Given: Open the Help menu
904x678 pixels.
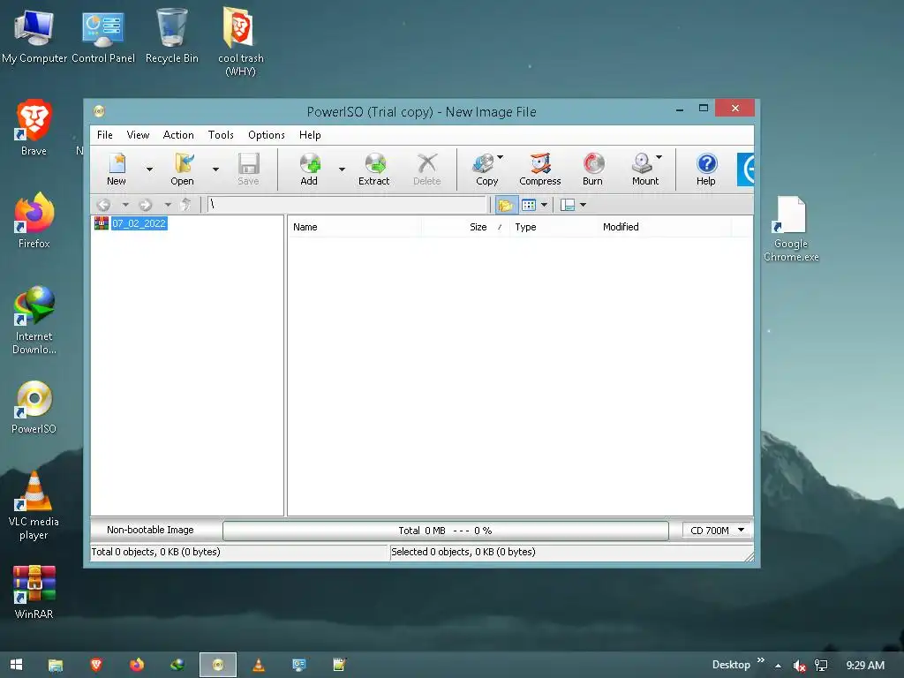Looking at the screenshot, I should (310, 135).
